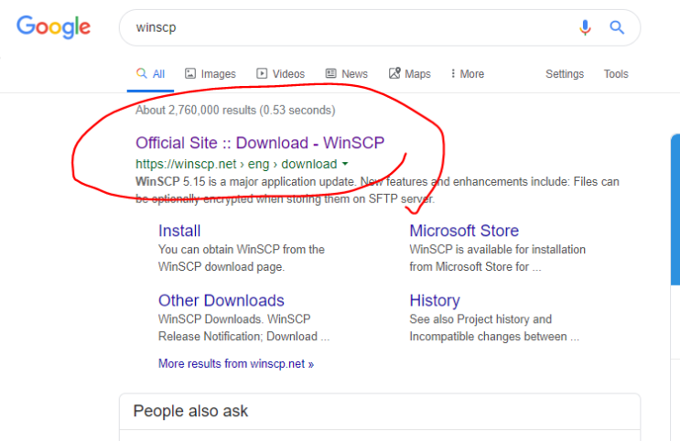Click the blue magnifier search button

click(x=617, y=27)
